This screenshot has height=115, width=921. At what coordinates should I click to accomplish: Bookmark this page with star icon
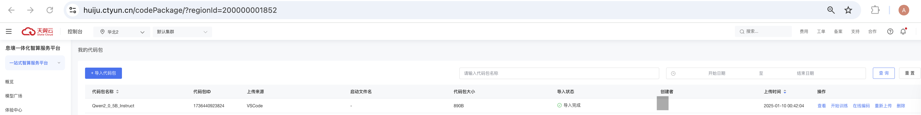(848, 10)
